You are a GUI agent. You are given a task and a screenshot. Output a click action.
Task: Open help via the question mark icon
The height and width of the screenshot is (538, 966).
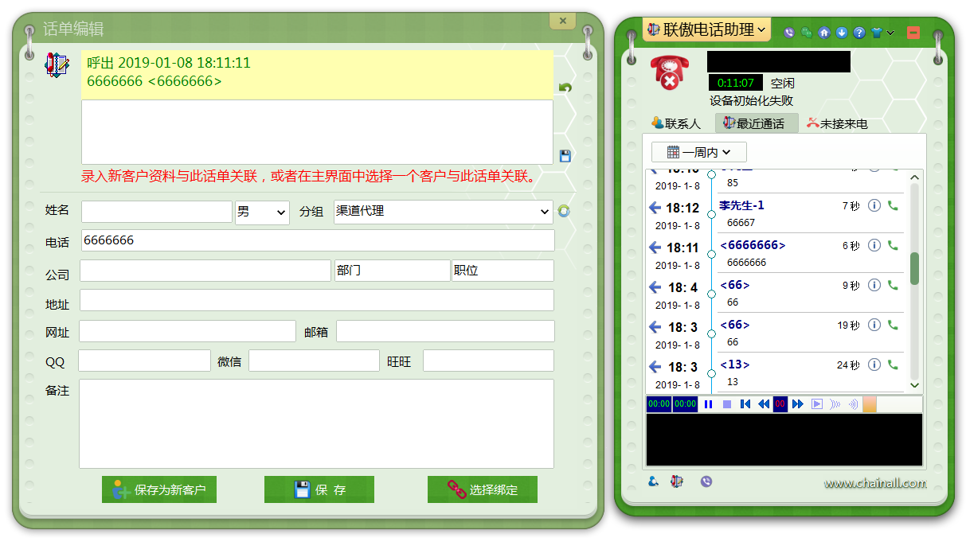(858, 33)
